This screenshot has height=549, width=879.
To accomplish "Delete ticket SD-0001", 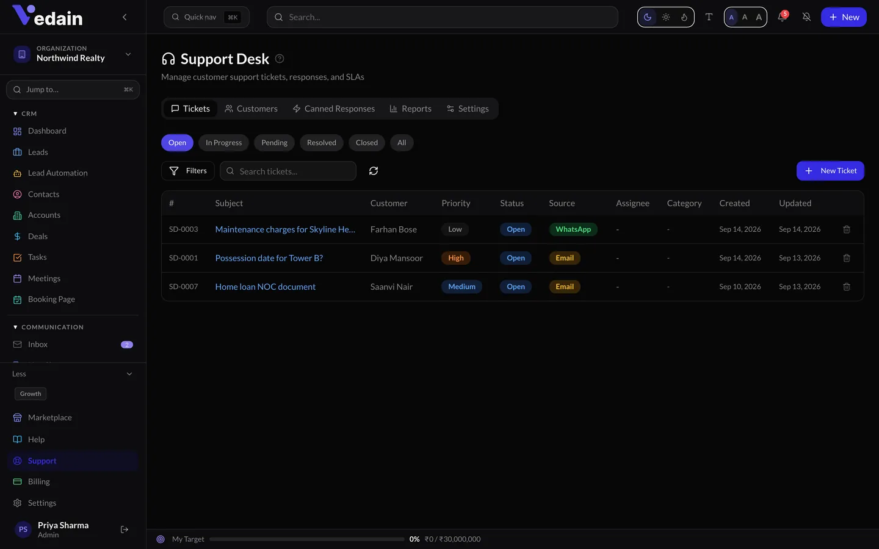I will (x=847, y=258).
